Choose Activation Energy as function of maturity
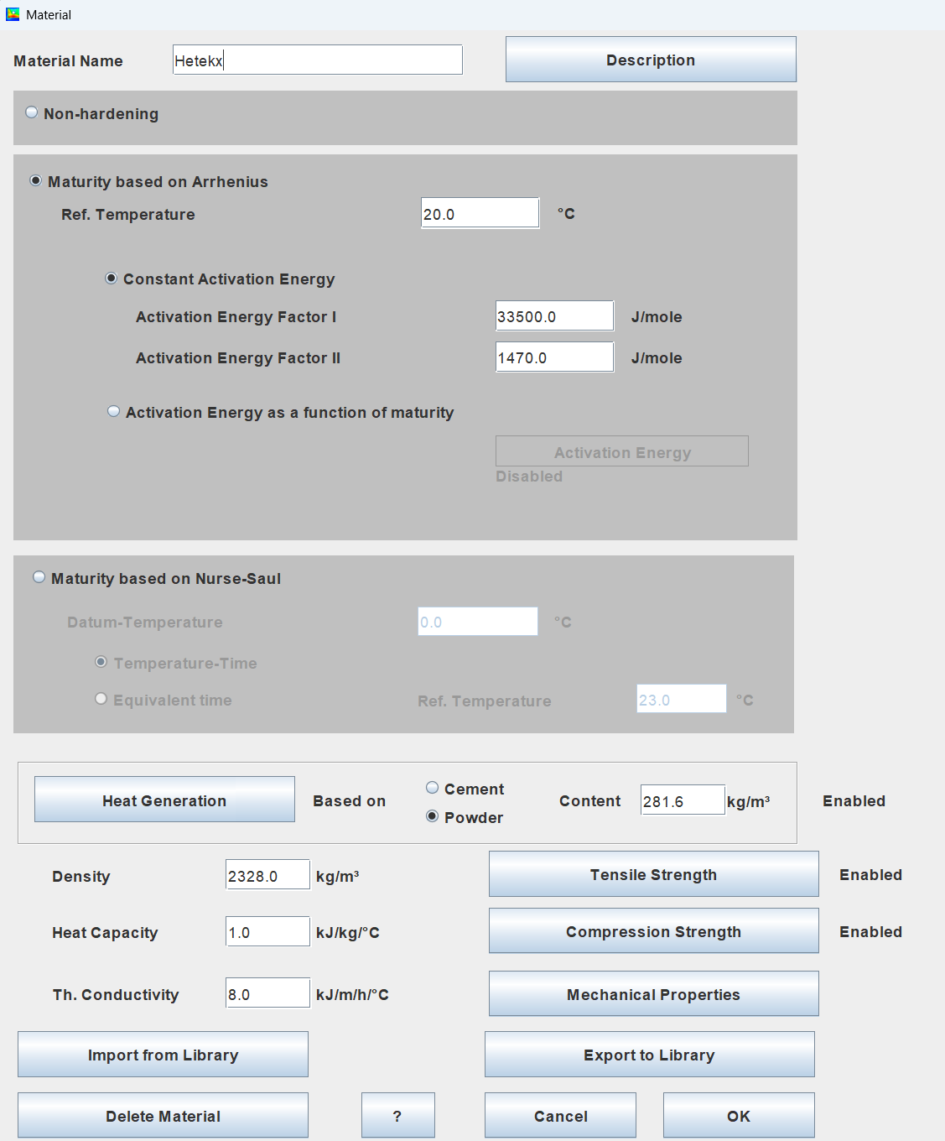This screenshot has width=945, height=1141. 114,411
